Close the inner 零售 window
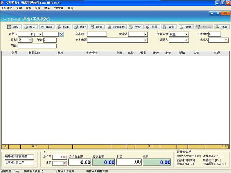231x173 pixels. (x=225, y=13)
